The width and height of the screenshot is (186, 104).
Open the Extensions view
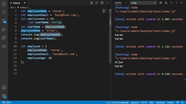4,38
